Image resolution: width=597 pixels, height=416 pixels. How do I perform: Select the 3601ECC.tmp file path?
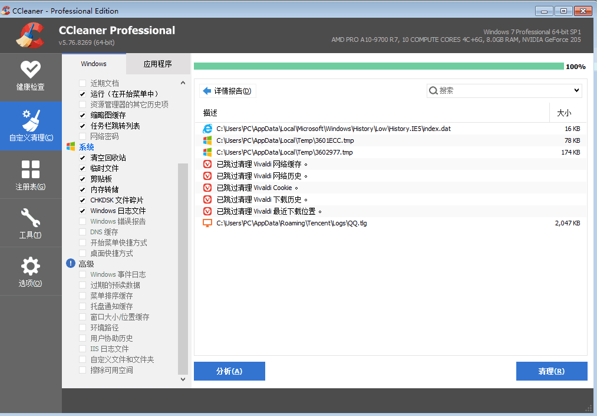285,140
